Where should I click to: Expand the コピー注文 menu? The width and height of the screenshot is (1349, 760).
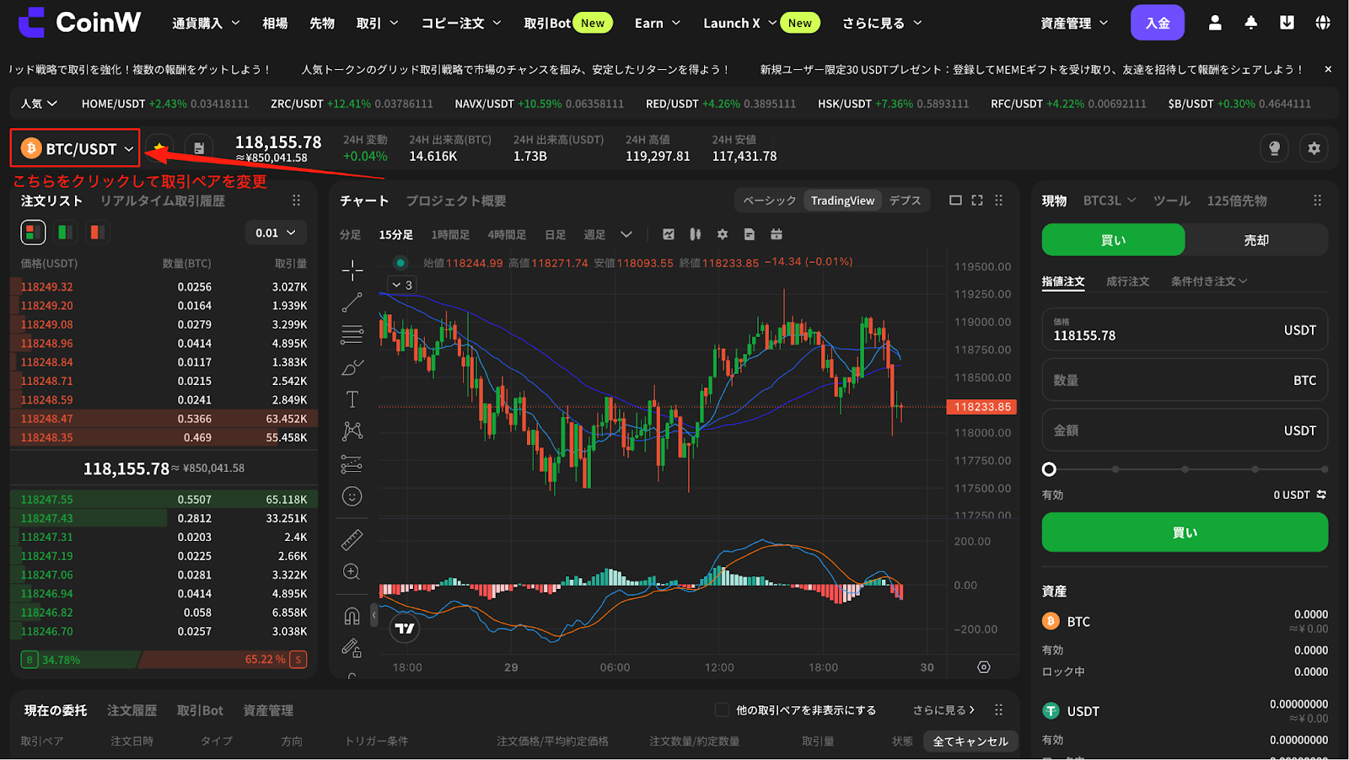(x=461, y=23)
